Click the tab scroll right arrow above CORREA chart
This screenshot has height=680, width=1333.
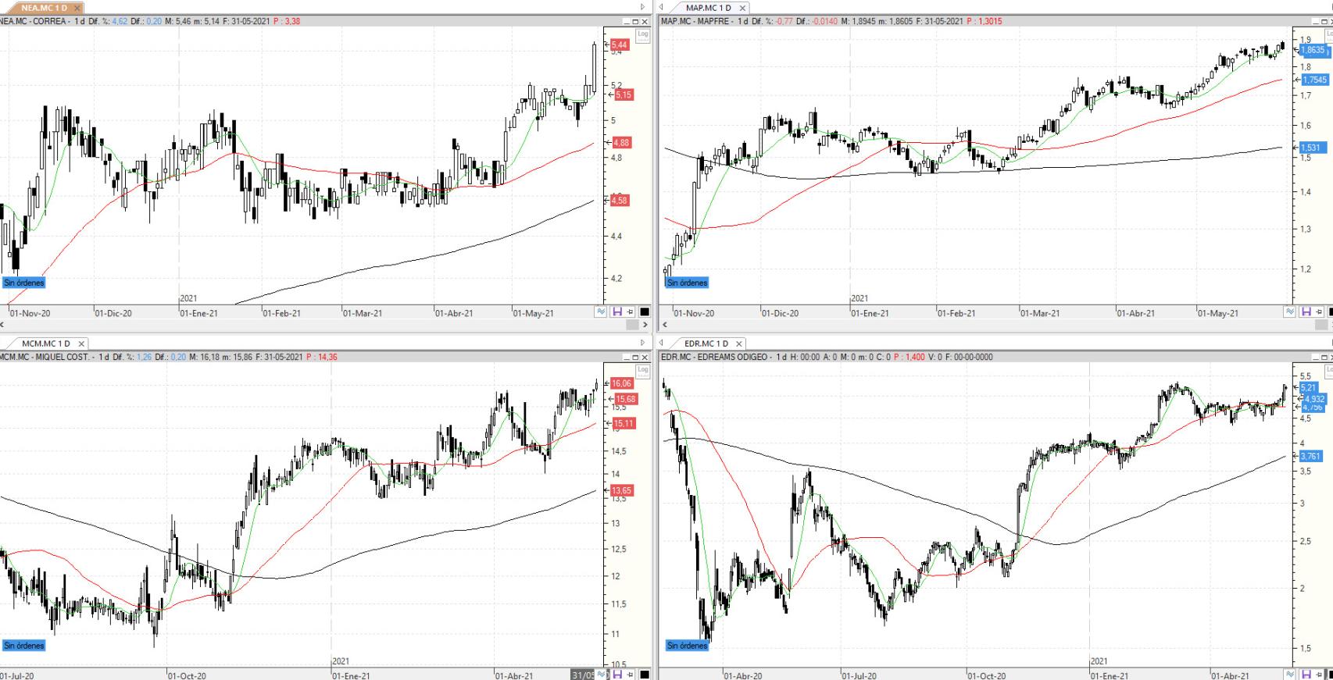[x=643, y=7]
